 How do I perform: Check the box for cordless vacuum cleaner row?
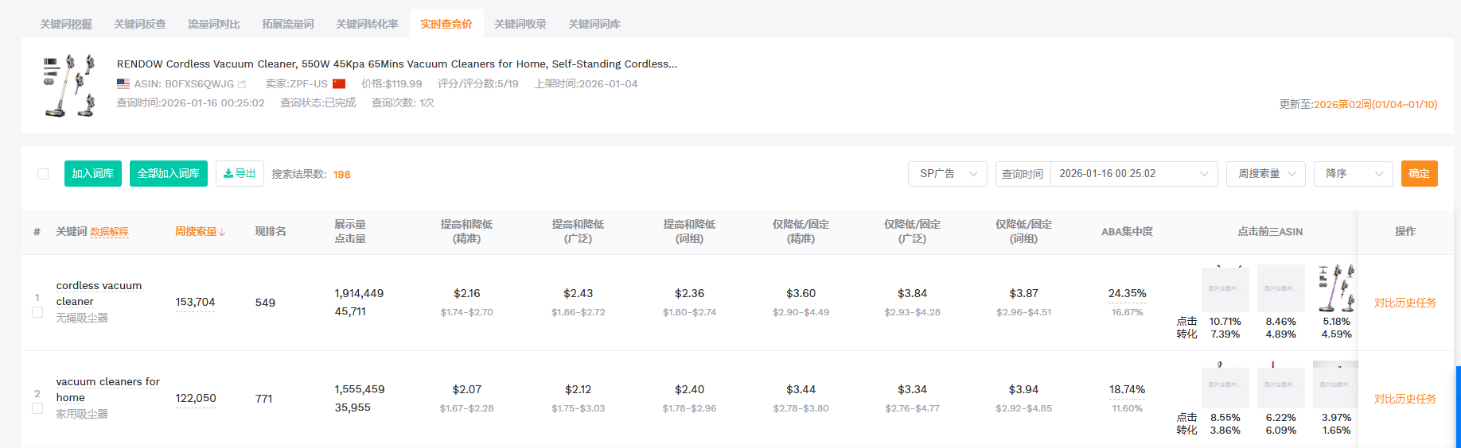click(x=37, y=312)
